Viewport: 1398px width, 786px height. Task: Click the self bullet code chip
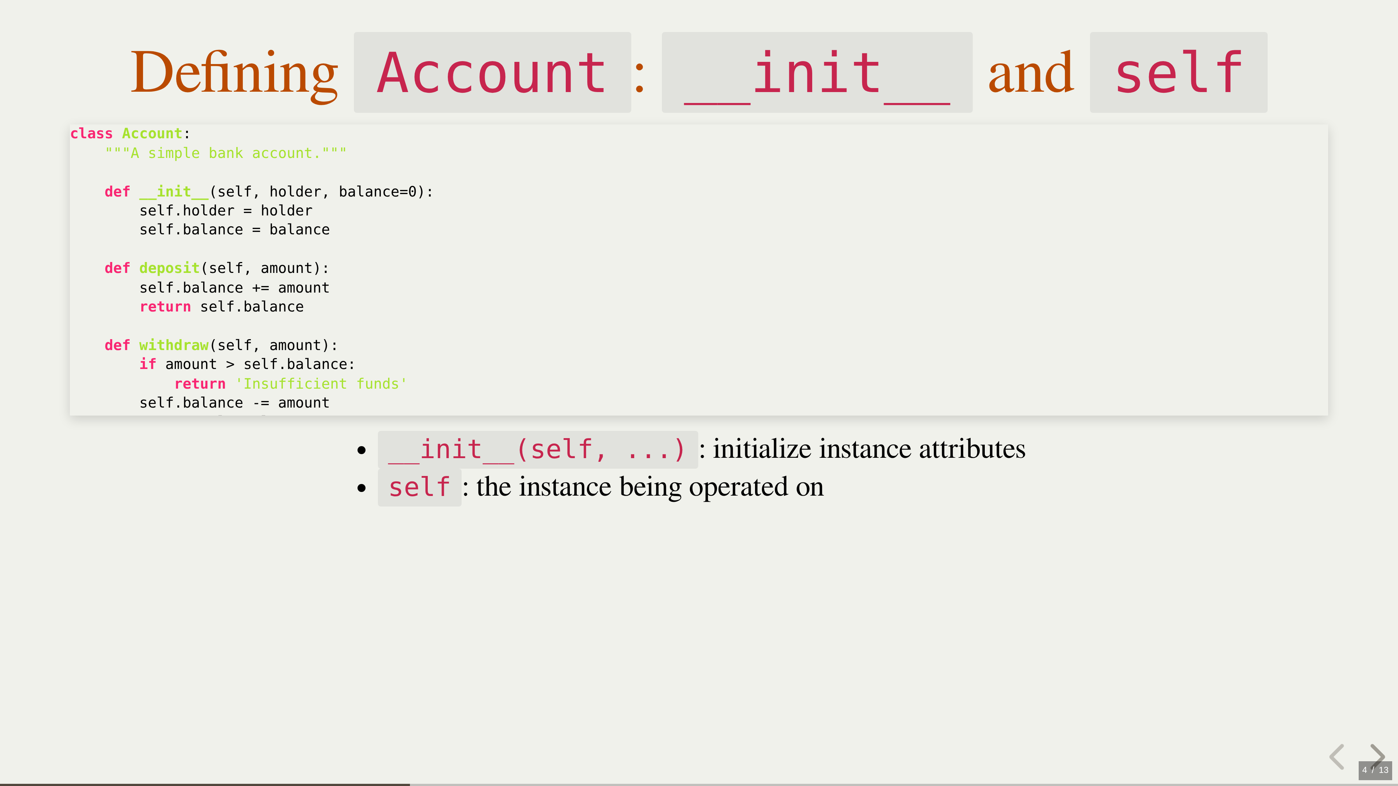[419, 487]
